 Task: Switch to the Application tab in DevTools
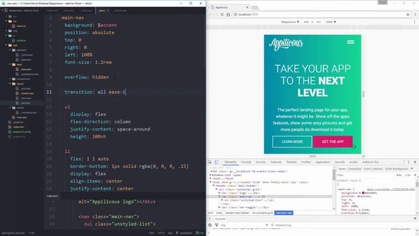tap(323, 162)
